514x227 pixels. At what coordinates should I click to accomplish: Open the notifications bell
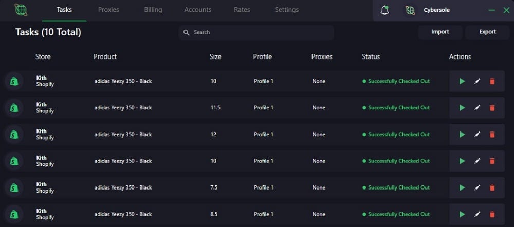pos(384,10)
